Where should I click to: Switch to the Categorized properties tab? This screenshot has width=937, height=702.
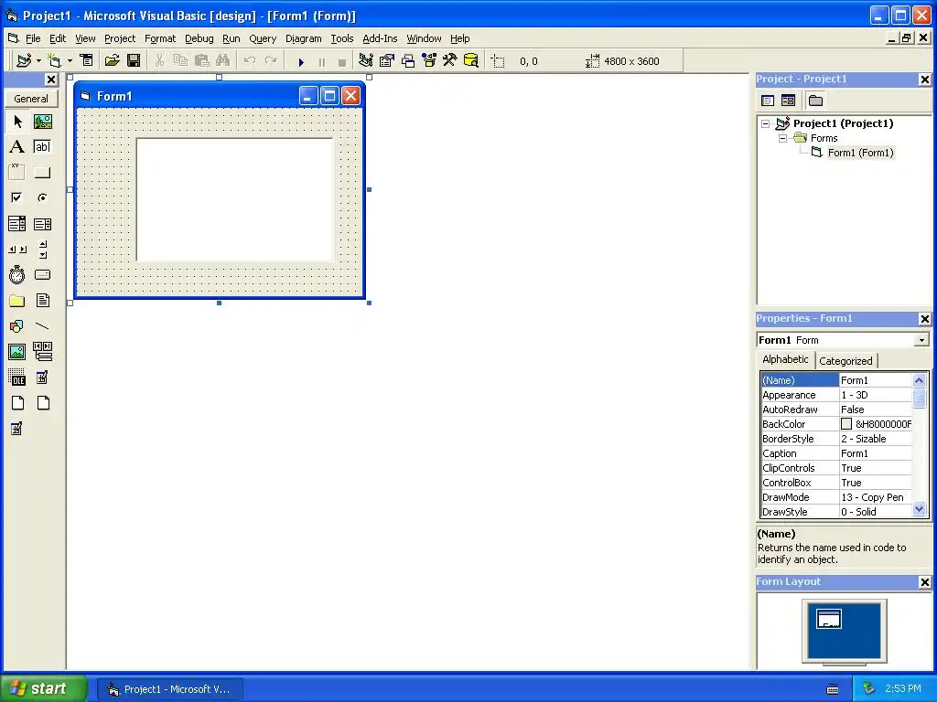pyautogui.click(x=845, y=360)
